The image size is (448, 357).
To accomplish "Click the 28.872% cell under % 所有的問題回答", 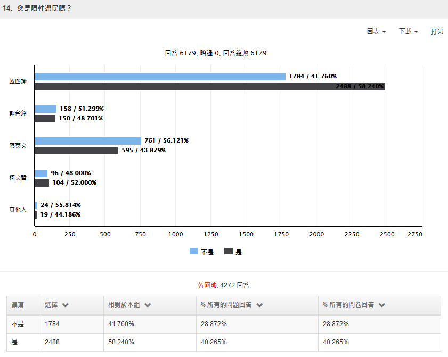I will pyautogui.click(x=214, y=324).
